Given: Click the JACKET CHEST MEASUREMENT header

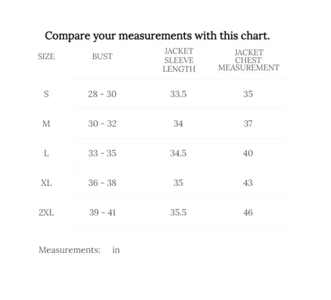Looking at the screenshot, I should pos(249,60).
